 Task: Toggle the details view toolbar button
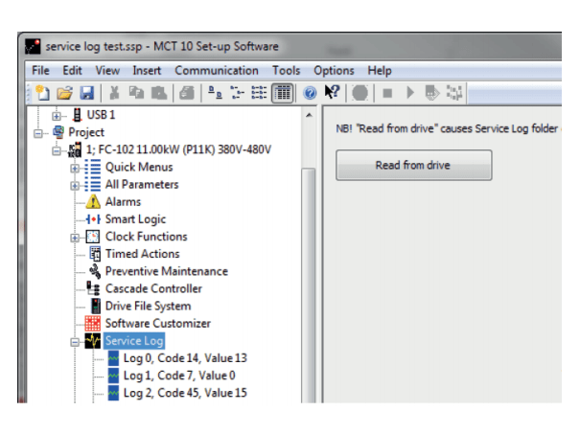tap(282, 93)
